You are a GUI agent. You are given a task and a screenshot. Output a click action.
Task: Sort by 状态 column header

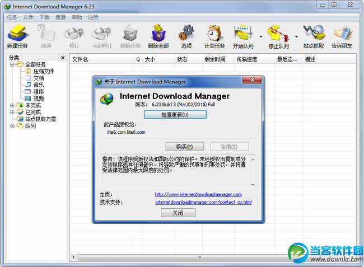point(189,59)
